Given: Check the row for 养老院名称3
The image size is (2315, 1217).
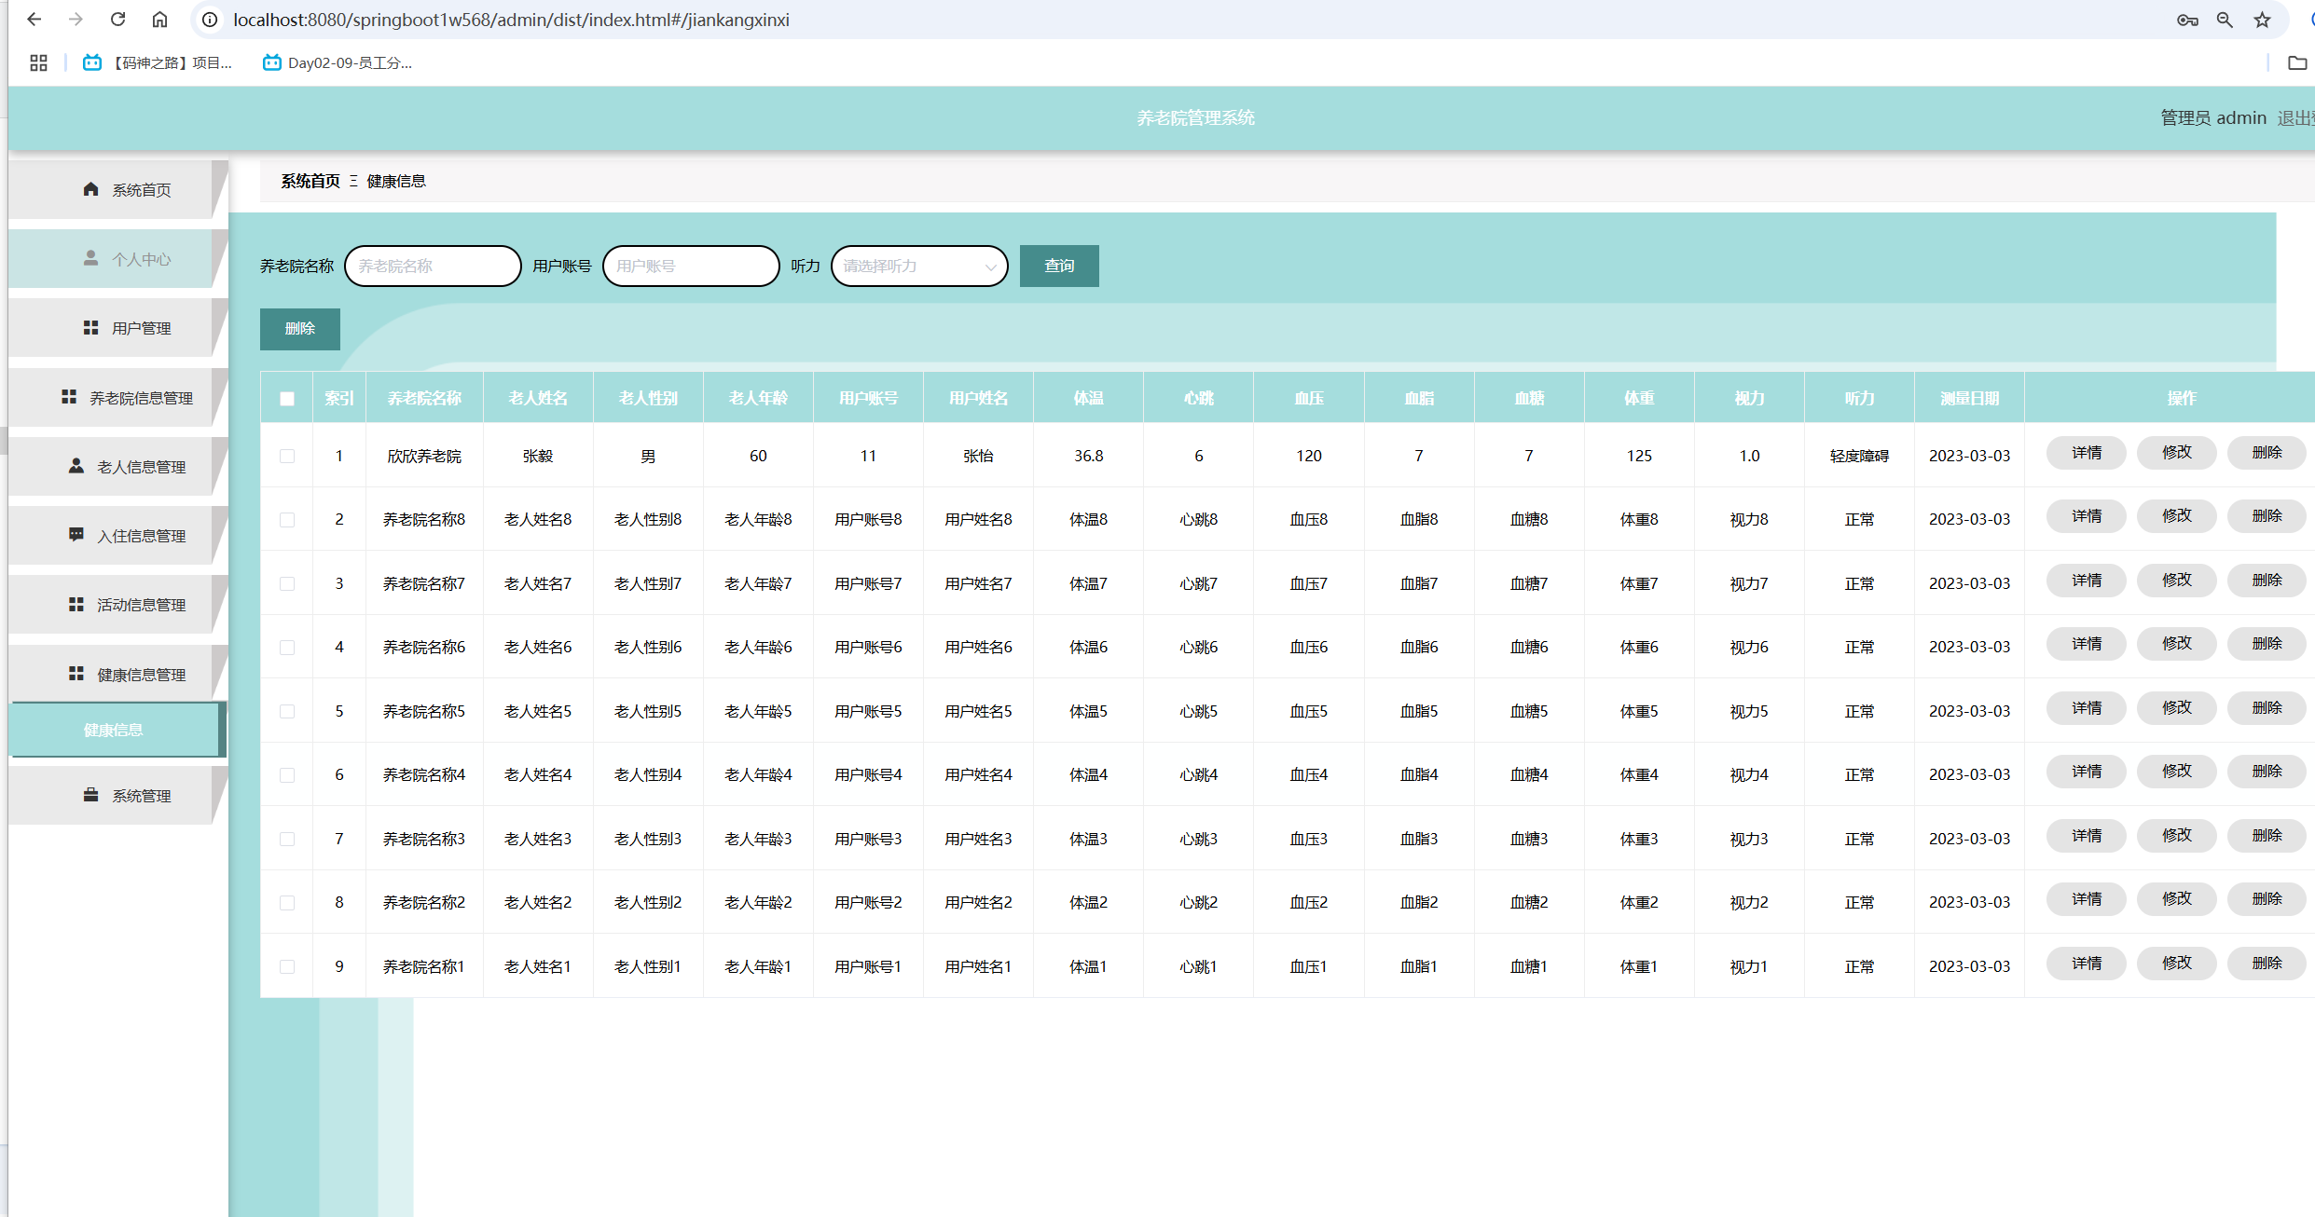Looking at the screenshot, I should point(287,839).
